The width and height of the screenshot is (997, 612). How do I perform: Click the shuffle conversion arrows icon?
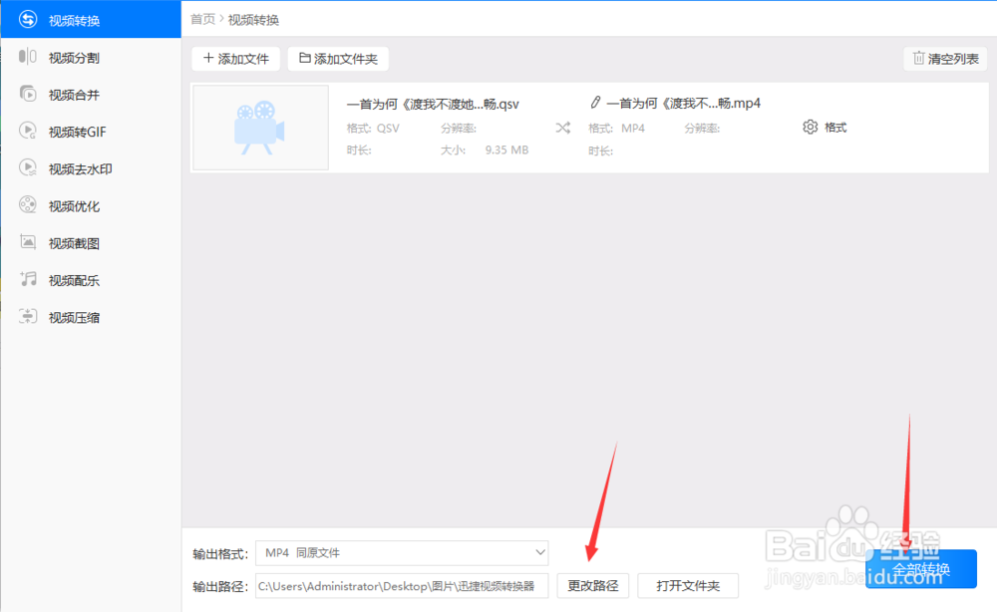[x=562, y=128]
